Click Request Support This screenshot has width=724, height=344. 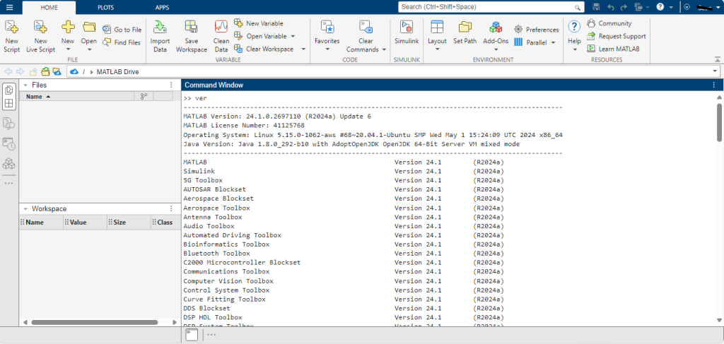pyautogui.click(x=617, y=36)
